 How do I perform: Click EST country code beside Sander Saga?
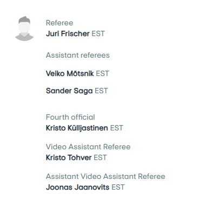pos(101,91)
